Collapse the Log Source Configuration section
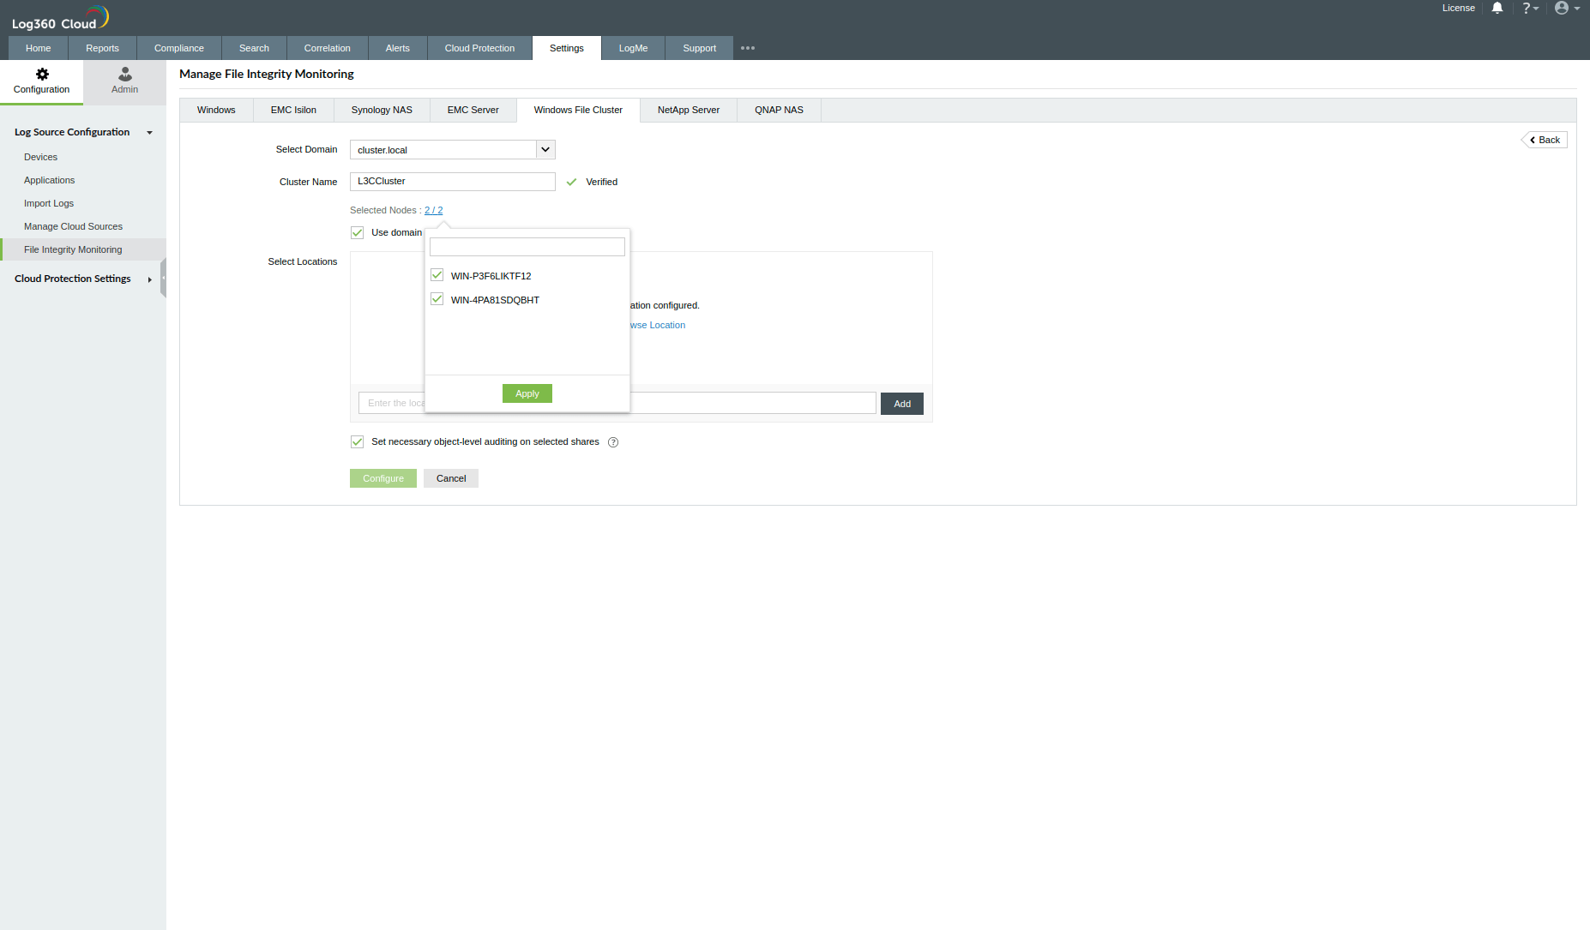This screenshot has height=930, width=1590. click(x=149, y=132)
